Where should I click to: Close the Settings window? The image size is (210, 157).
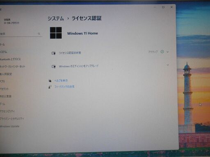tap(171, 7)
